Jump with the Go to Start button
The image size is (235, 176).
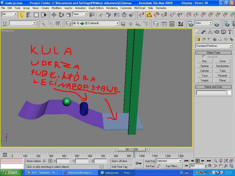click(186, 161)
